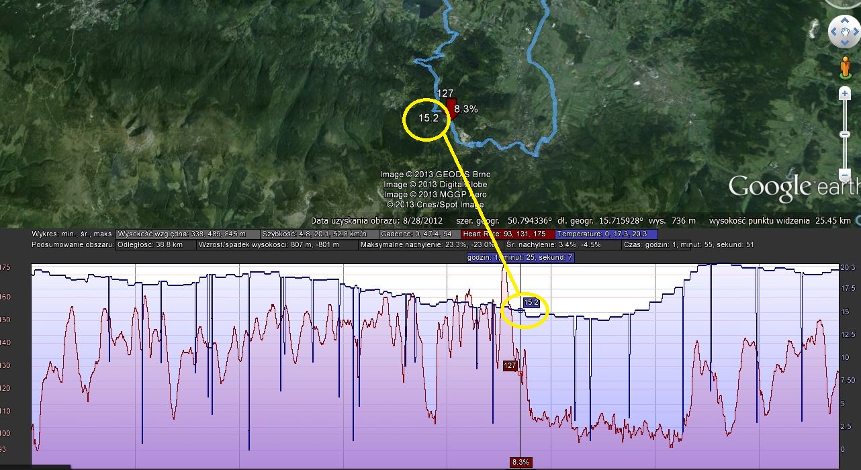Click the pan down arrow on navigation control
This screenshot has height=470, width=861.
[x=844, y=42]
